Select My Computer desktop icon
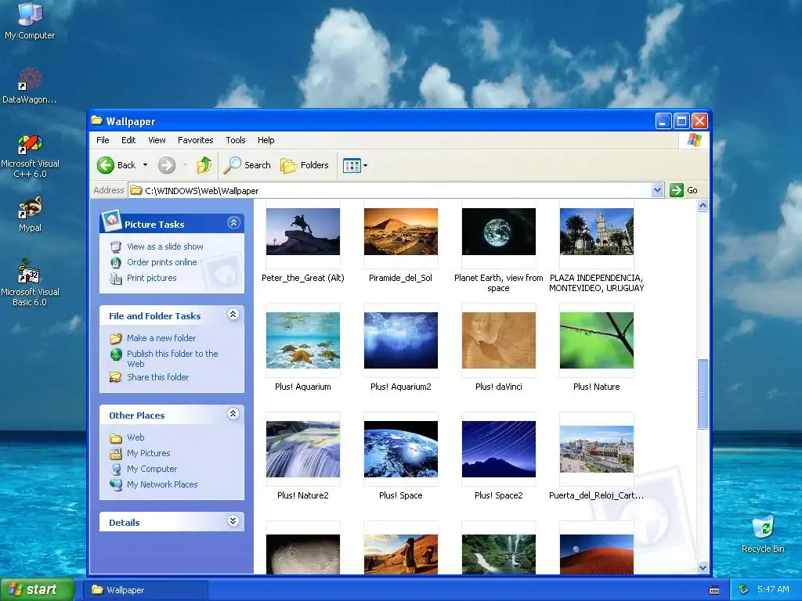This screenshot has width=802, height=601. pyautogui.click(x=30, y=21)
